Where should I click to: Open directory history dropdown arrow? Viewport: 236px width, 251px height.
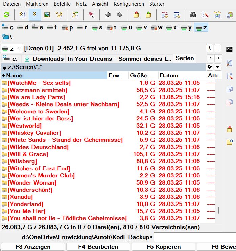(218, 67)
